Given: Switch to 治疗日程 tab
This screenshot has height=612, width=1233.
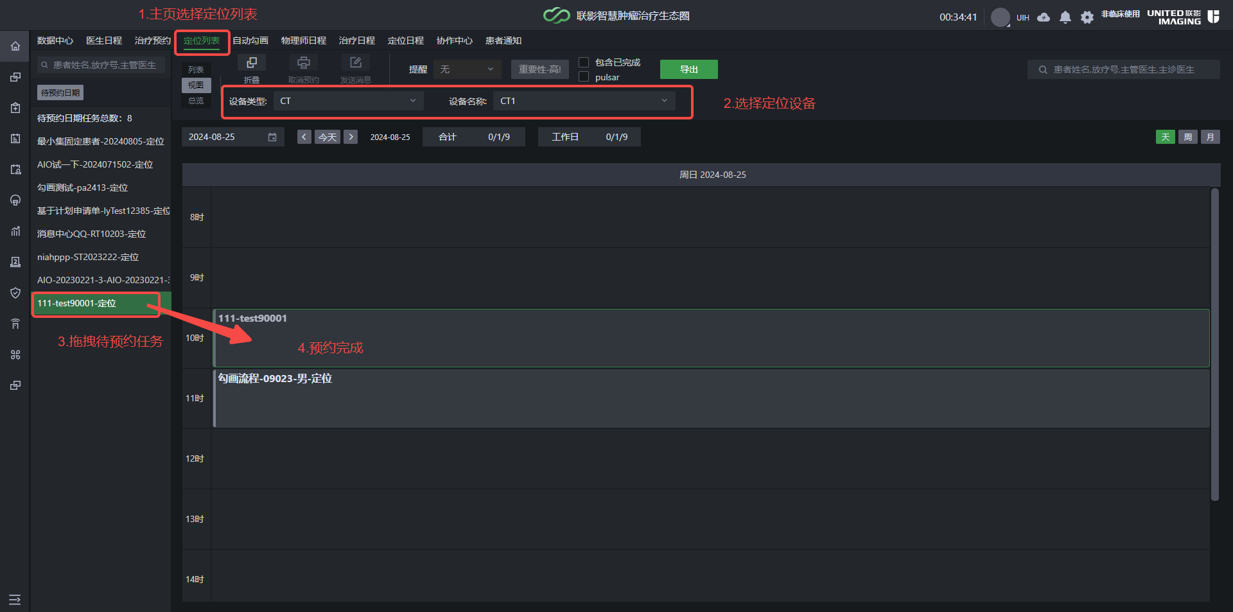Looking at the screenshot, I should (357, 40).
